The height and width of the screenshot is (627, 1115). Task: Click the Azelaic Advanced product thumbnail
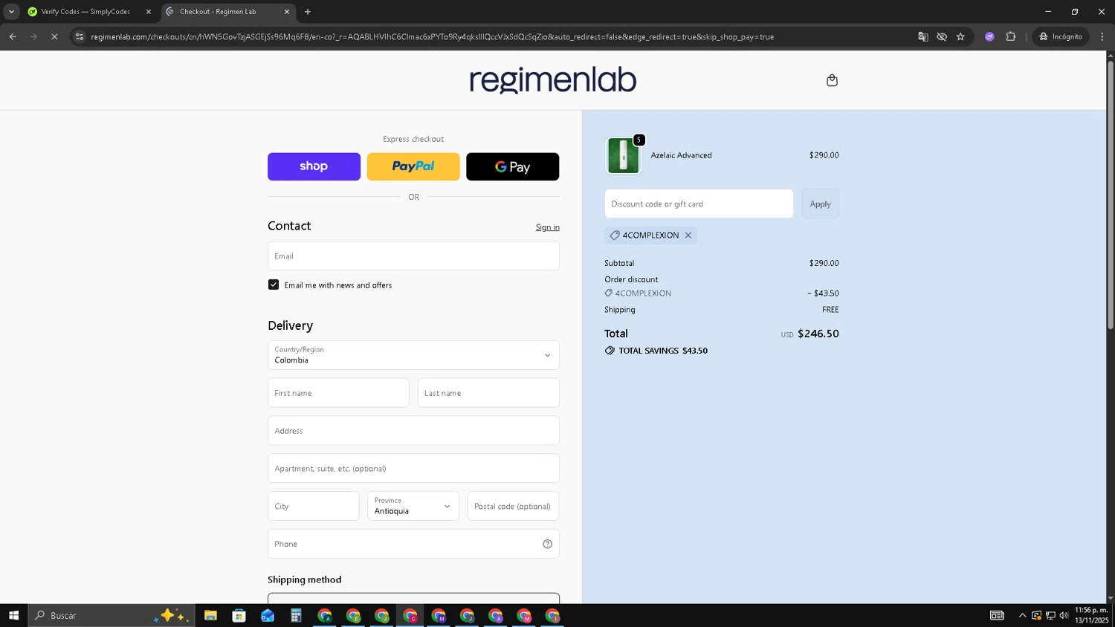(623, 155)
